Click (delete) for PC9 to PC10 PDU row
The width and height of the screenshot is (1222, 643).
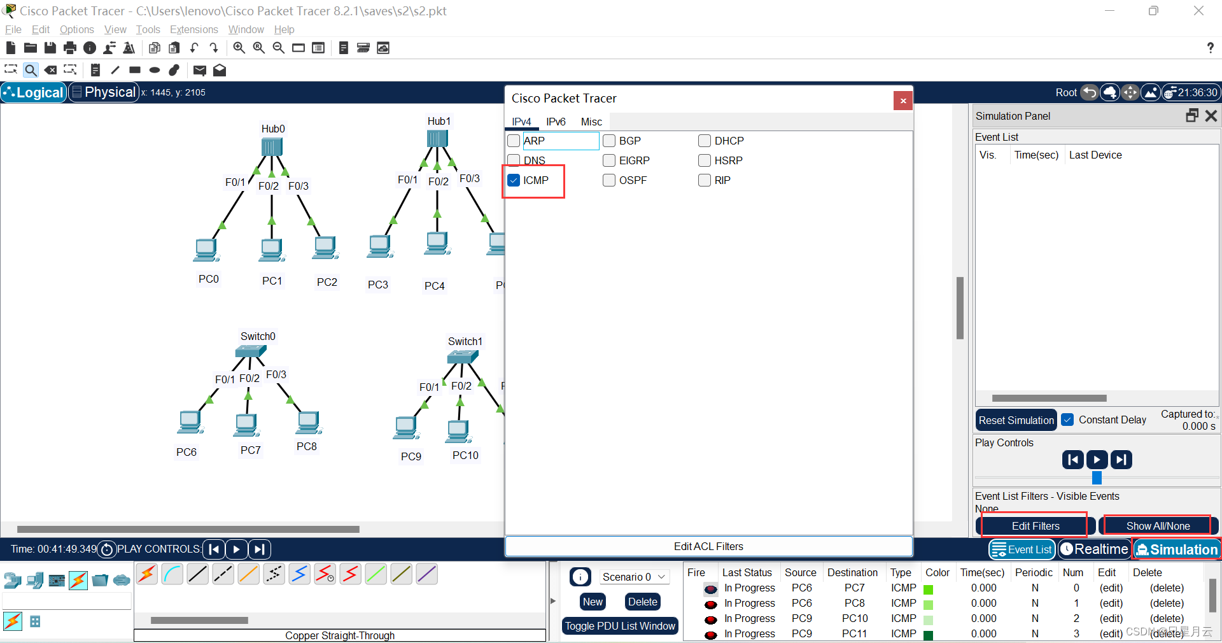(x=1167, y=618)
